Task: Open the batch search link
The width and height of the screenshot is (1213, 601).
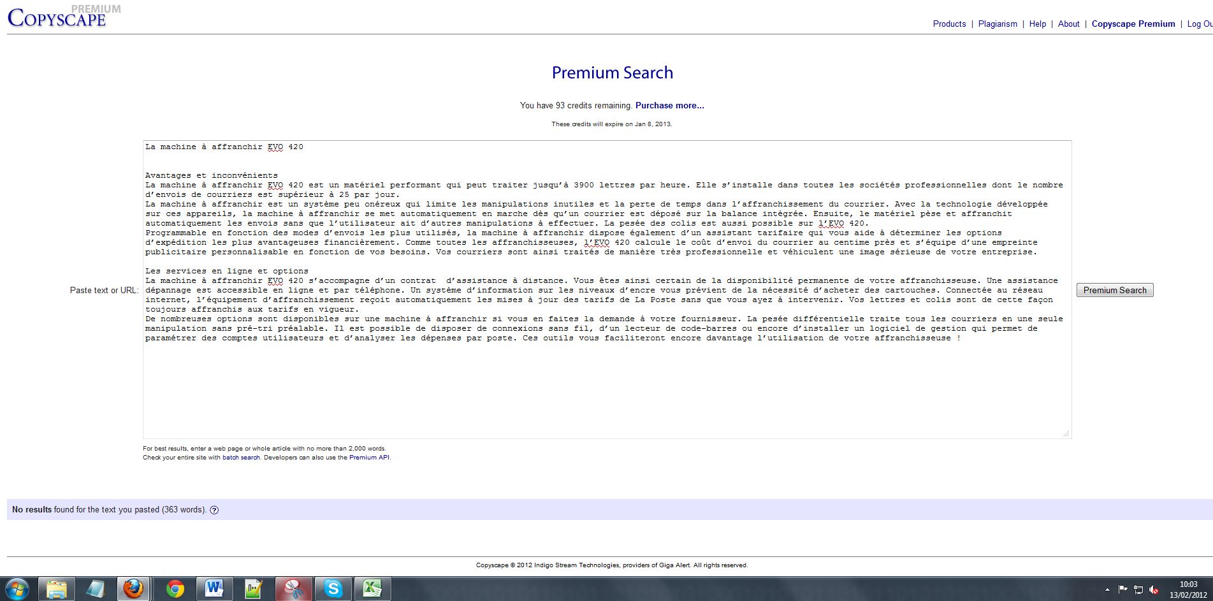Action: [x=241, y=458]
